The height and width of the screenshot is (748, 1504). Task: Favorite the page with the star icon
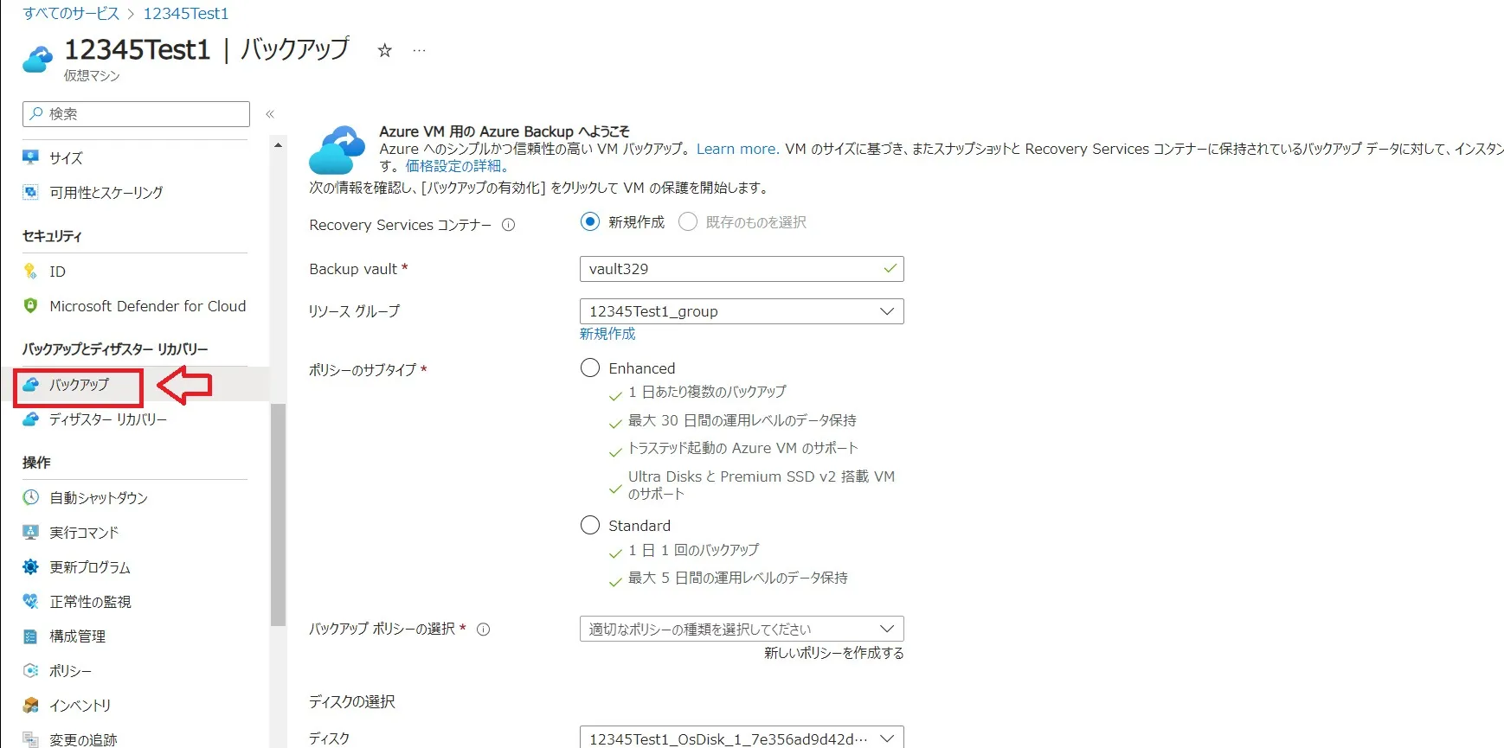[x=385, y=50]
